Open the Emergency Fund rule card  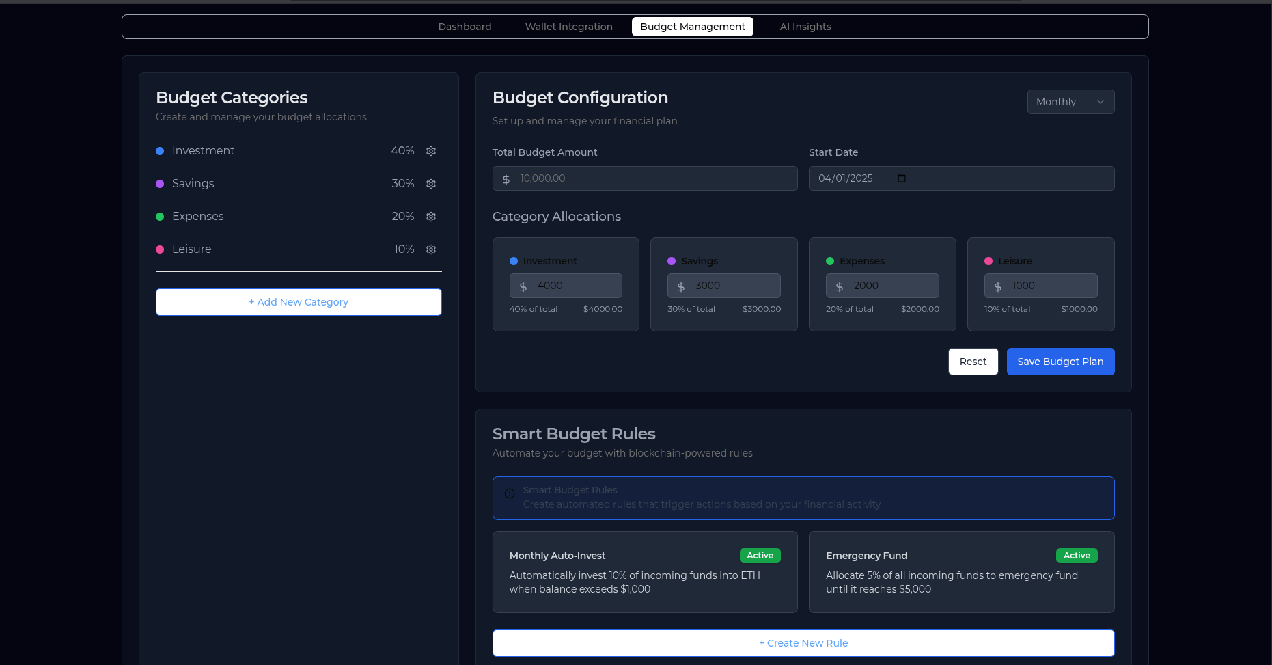(961, 572)
